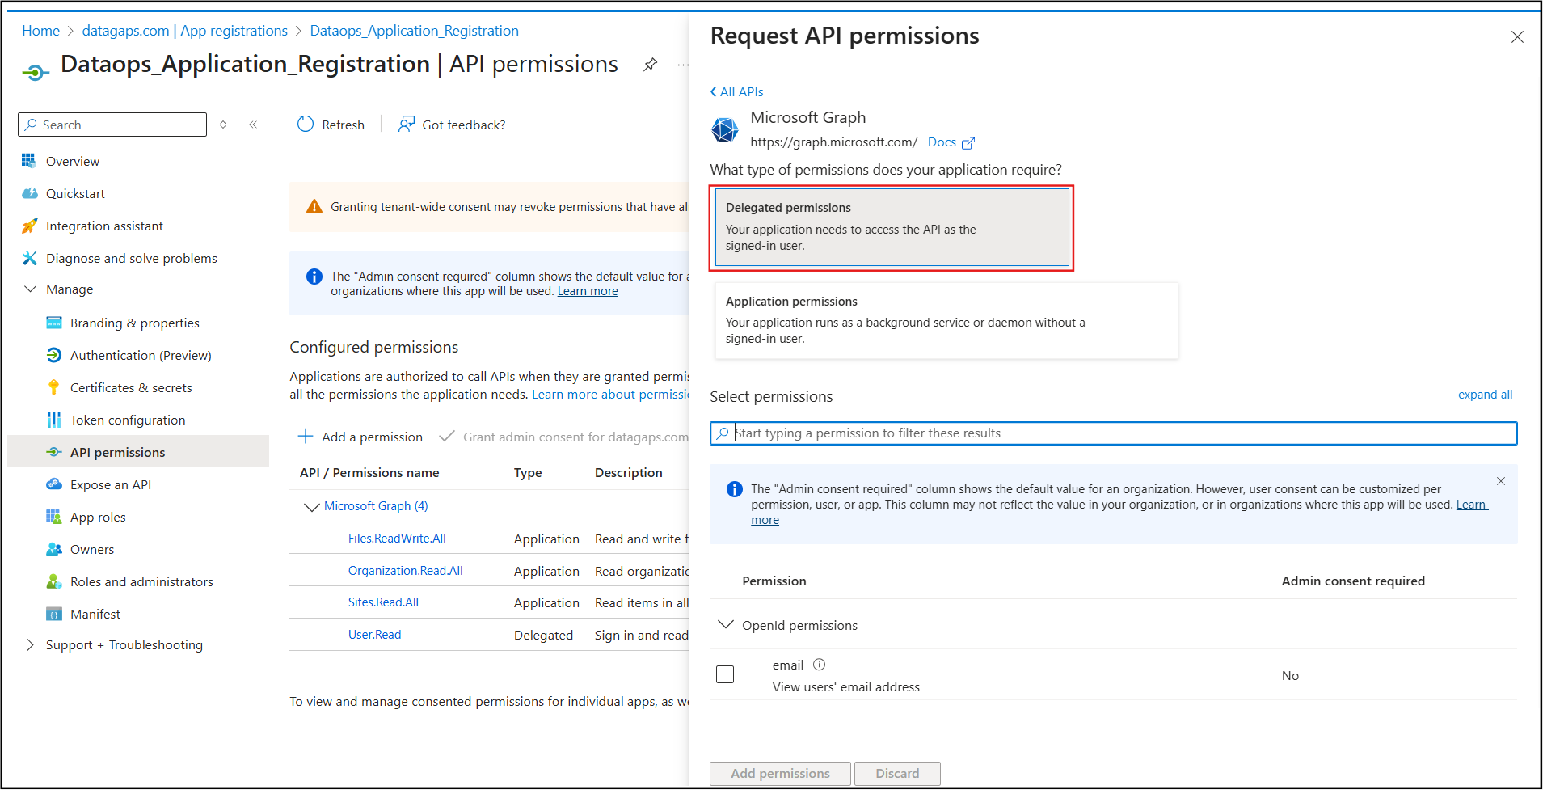1543x790 pixels.
Task: Open Overview in the sidebar
Action: click(73, 161)
